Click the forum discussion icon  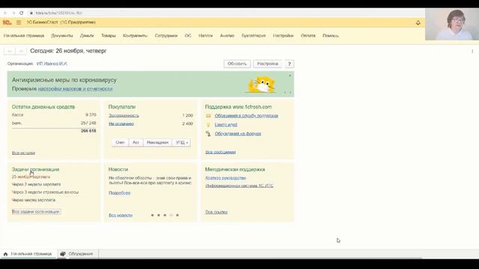208,134
